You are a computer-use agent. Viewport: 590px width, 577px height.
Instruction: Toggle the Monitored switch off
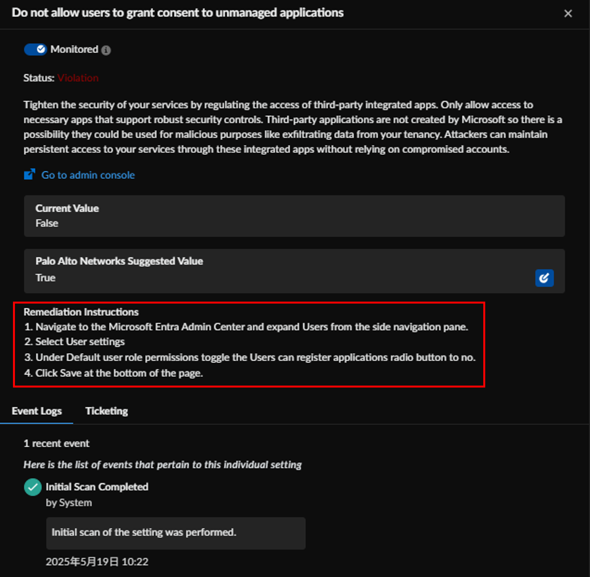[35, 49]
